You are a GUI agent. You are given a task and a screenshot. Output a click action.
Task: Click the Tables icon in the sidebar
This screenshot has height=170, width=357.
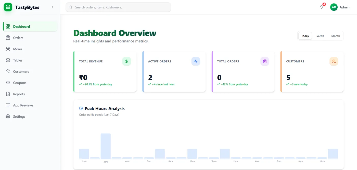pos(8,60)
